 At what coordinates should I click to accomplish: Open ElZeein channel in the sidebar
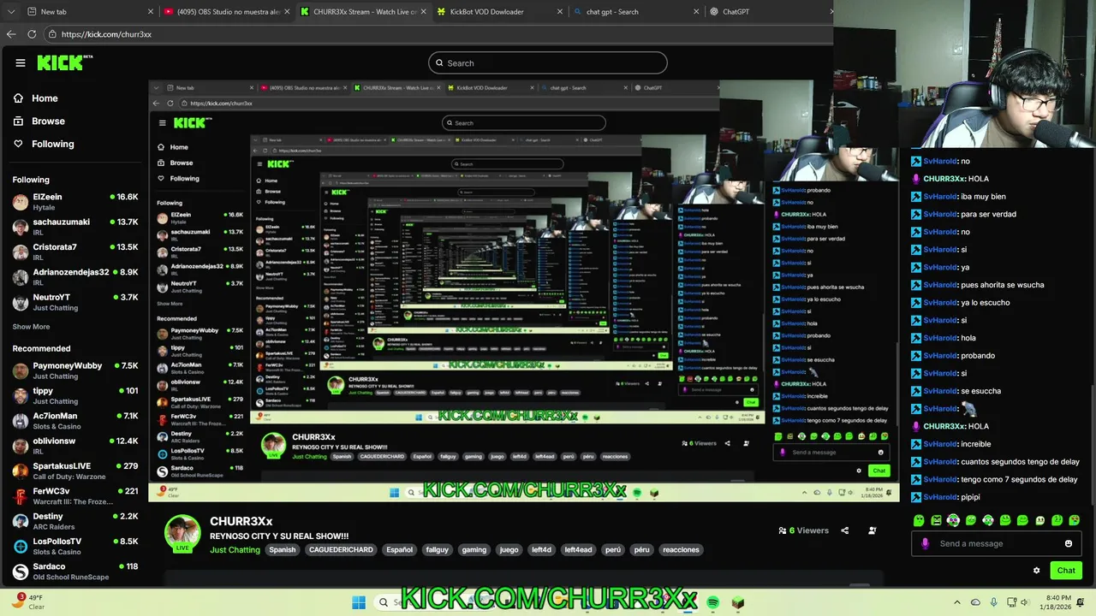pyautogui.click(x=75, y=202)
